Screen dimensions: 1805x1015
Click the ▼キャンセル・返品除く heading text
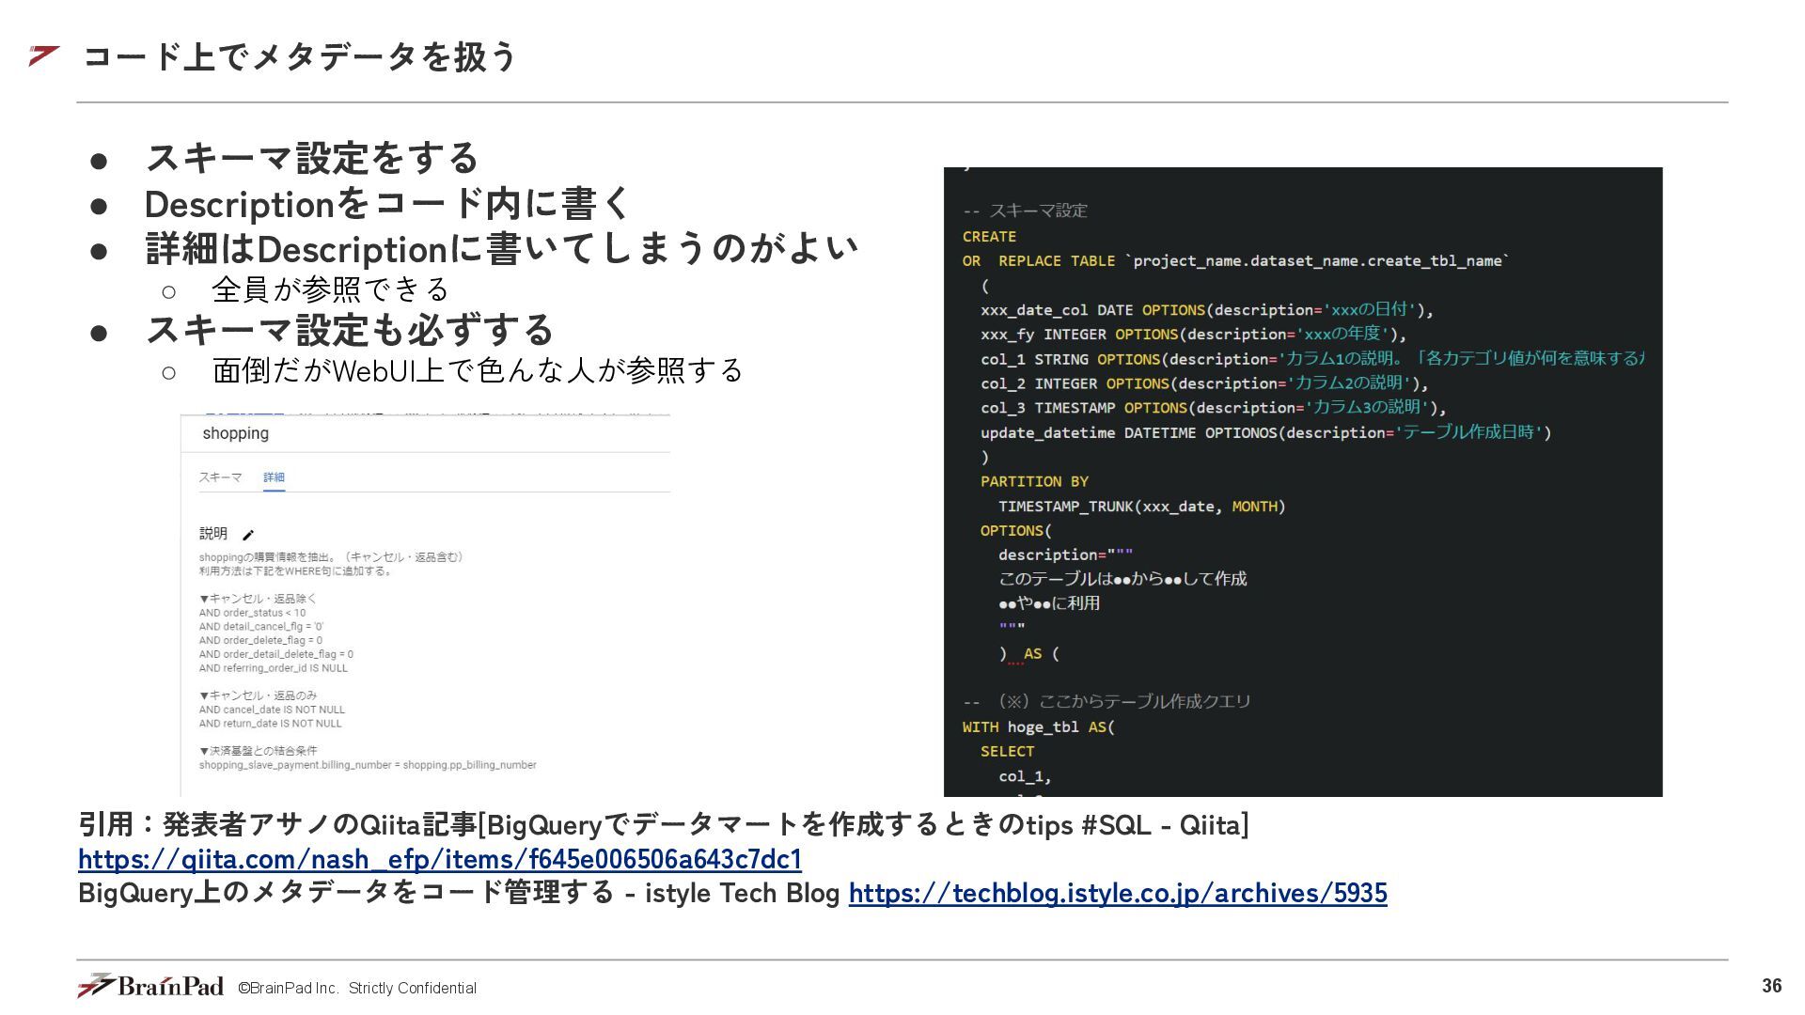[x=259, y=599]
